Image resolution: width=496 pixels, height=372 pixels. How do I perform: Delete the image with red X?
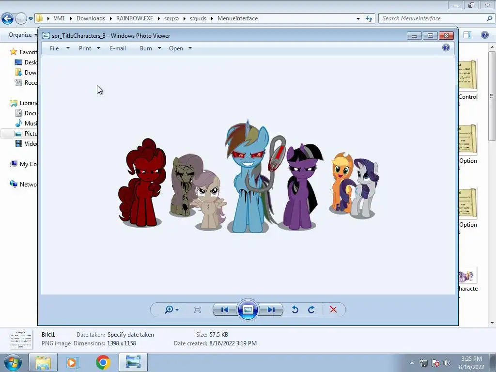pos(333,310)
